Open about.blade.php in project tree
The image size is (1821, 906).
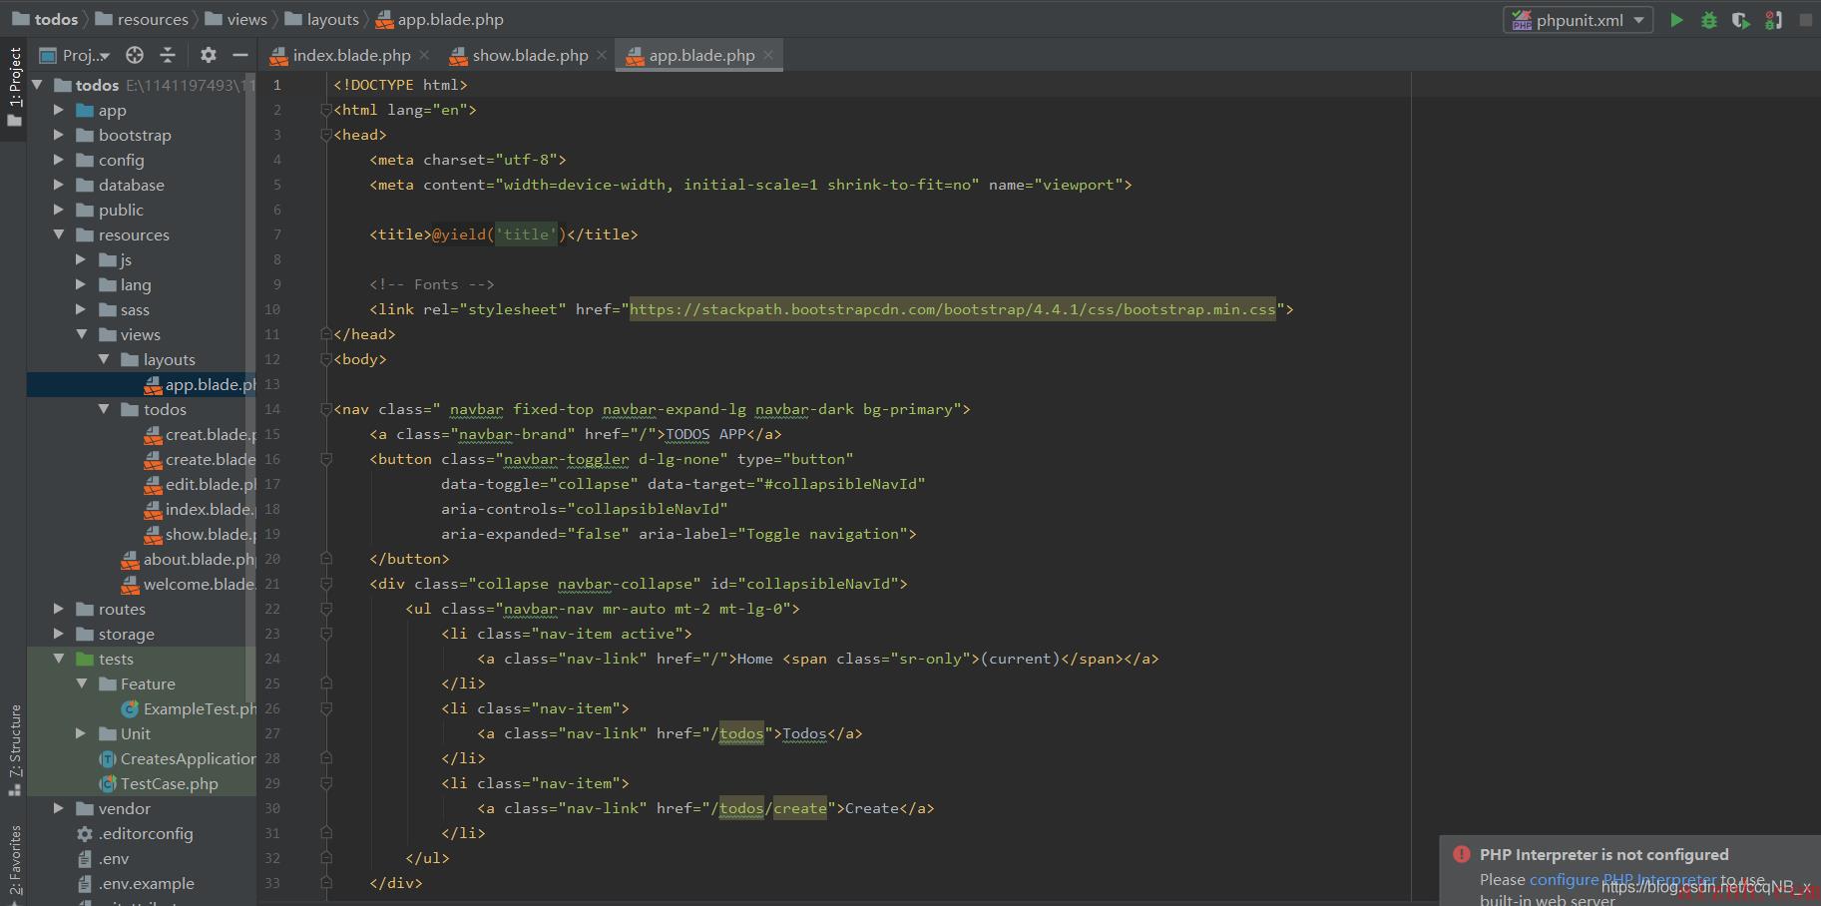[x=189, y=559]
